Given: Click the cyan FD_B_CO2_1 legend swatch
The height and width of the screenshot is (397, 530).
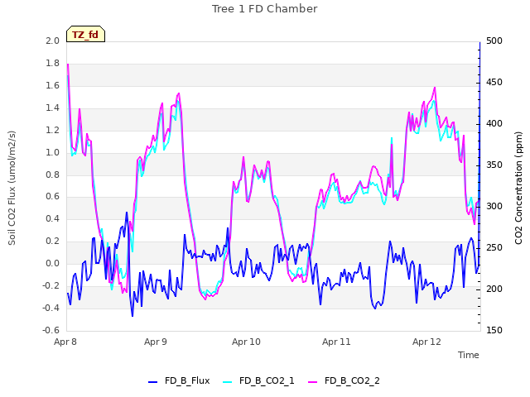Looking at the screenshot, I should pyautogui.click(x=228, y=381).
